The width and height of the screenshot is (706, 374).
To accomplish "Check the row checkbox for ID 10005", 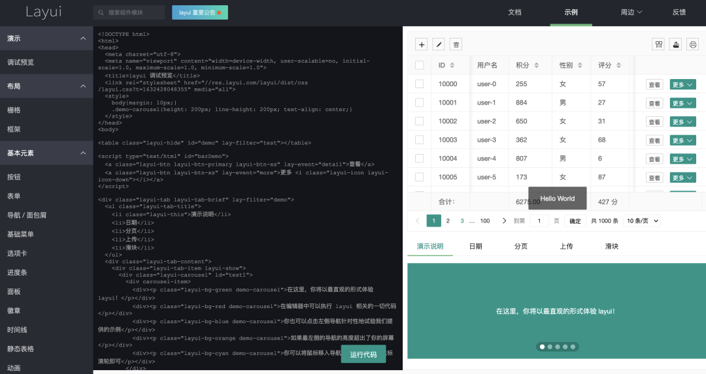I will [419, 177].
